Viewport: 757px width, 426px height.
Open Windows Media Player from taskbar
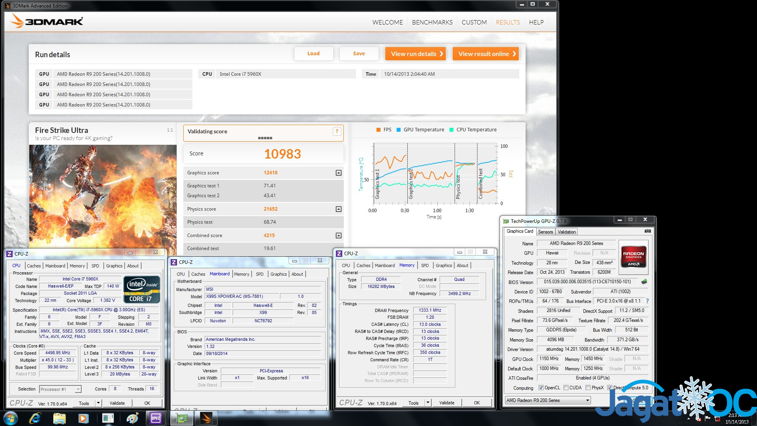[x=83, y=418]
